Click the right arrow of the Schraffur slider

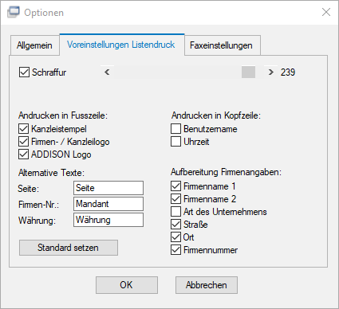(270, 72)
